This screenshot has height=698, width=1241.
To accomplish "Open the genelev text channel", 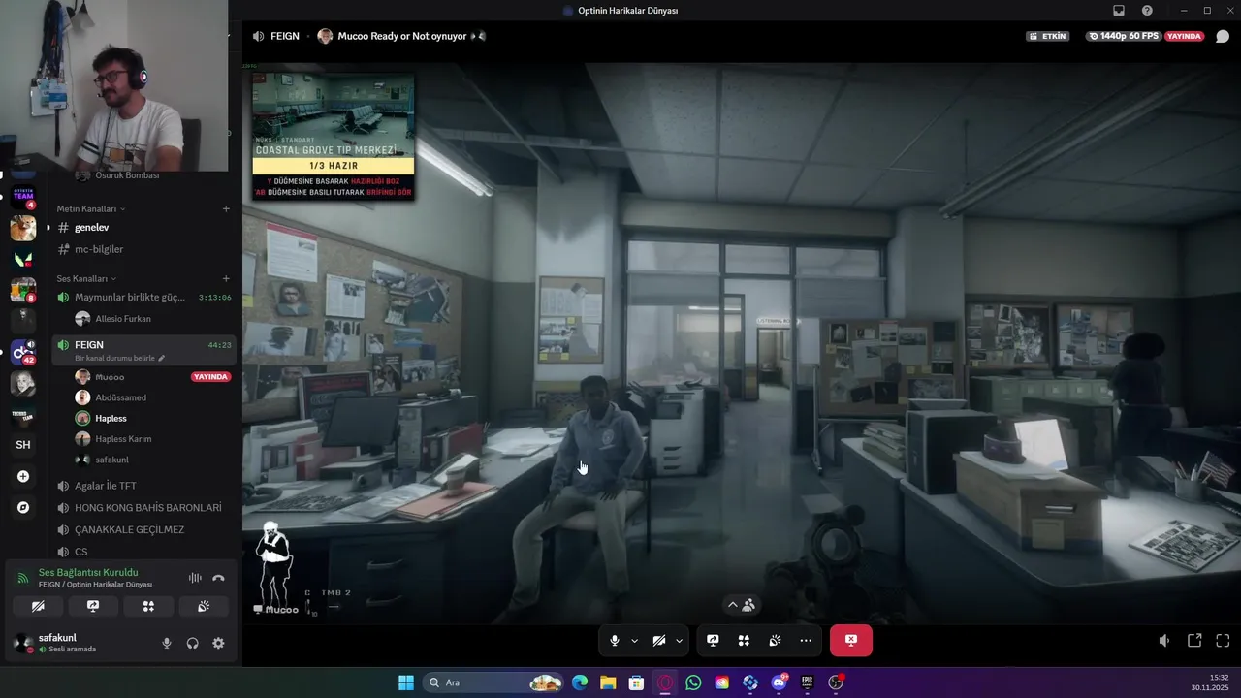I will [x=143, y=227].
